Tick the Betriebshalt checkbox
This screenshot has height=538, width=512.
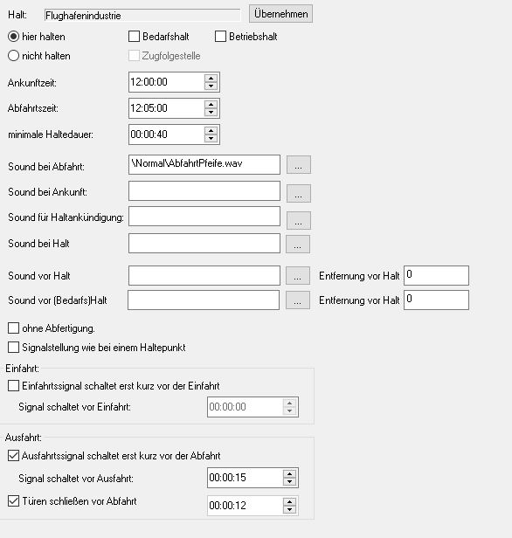(x=220, y=37)
